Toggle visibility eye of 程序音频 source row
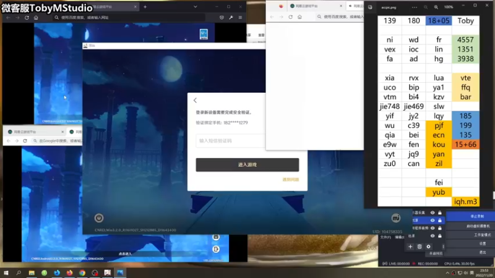The width and height of the screenshot is (495, 278). 433,228
